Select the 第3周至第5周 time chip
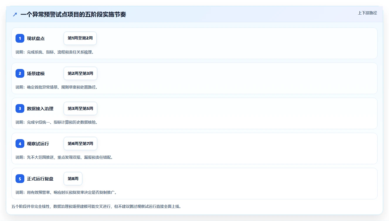 click(80, 108)
